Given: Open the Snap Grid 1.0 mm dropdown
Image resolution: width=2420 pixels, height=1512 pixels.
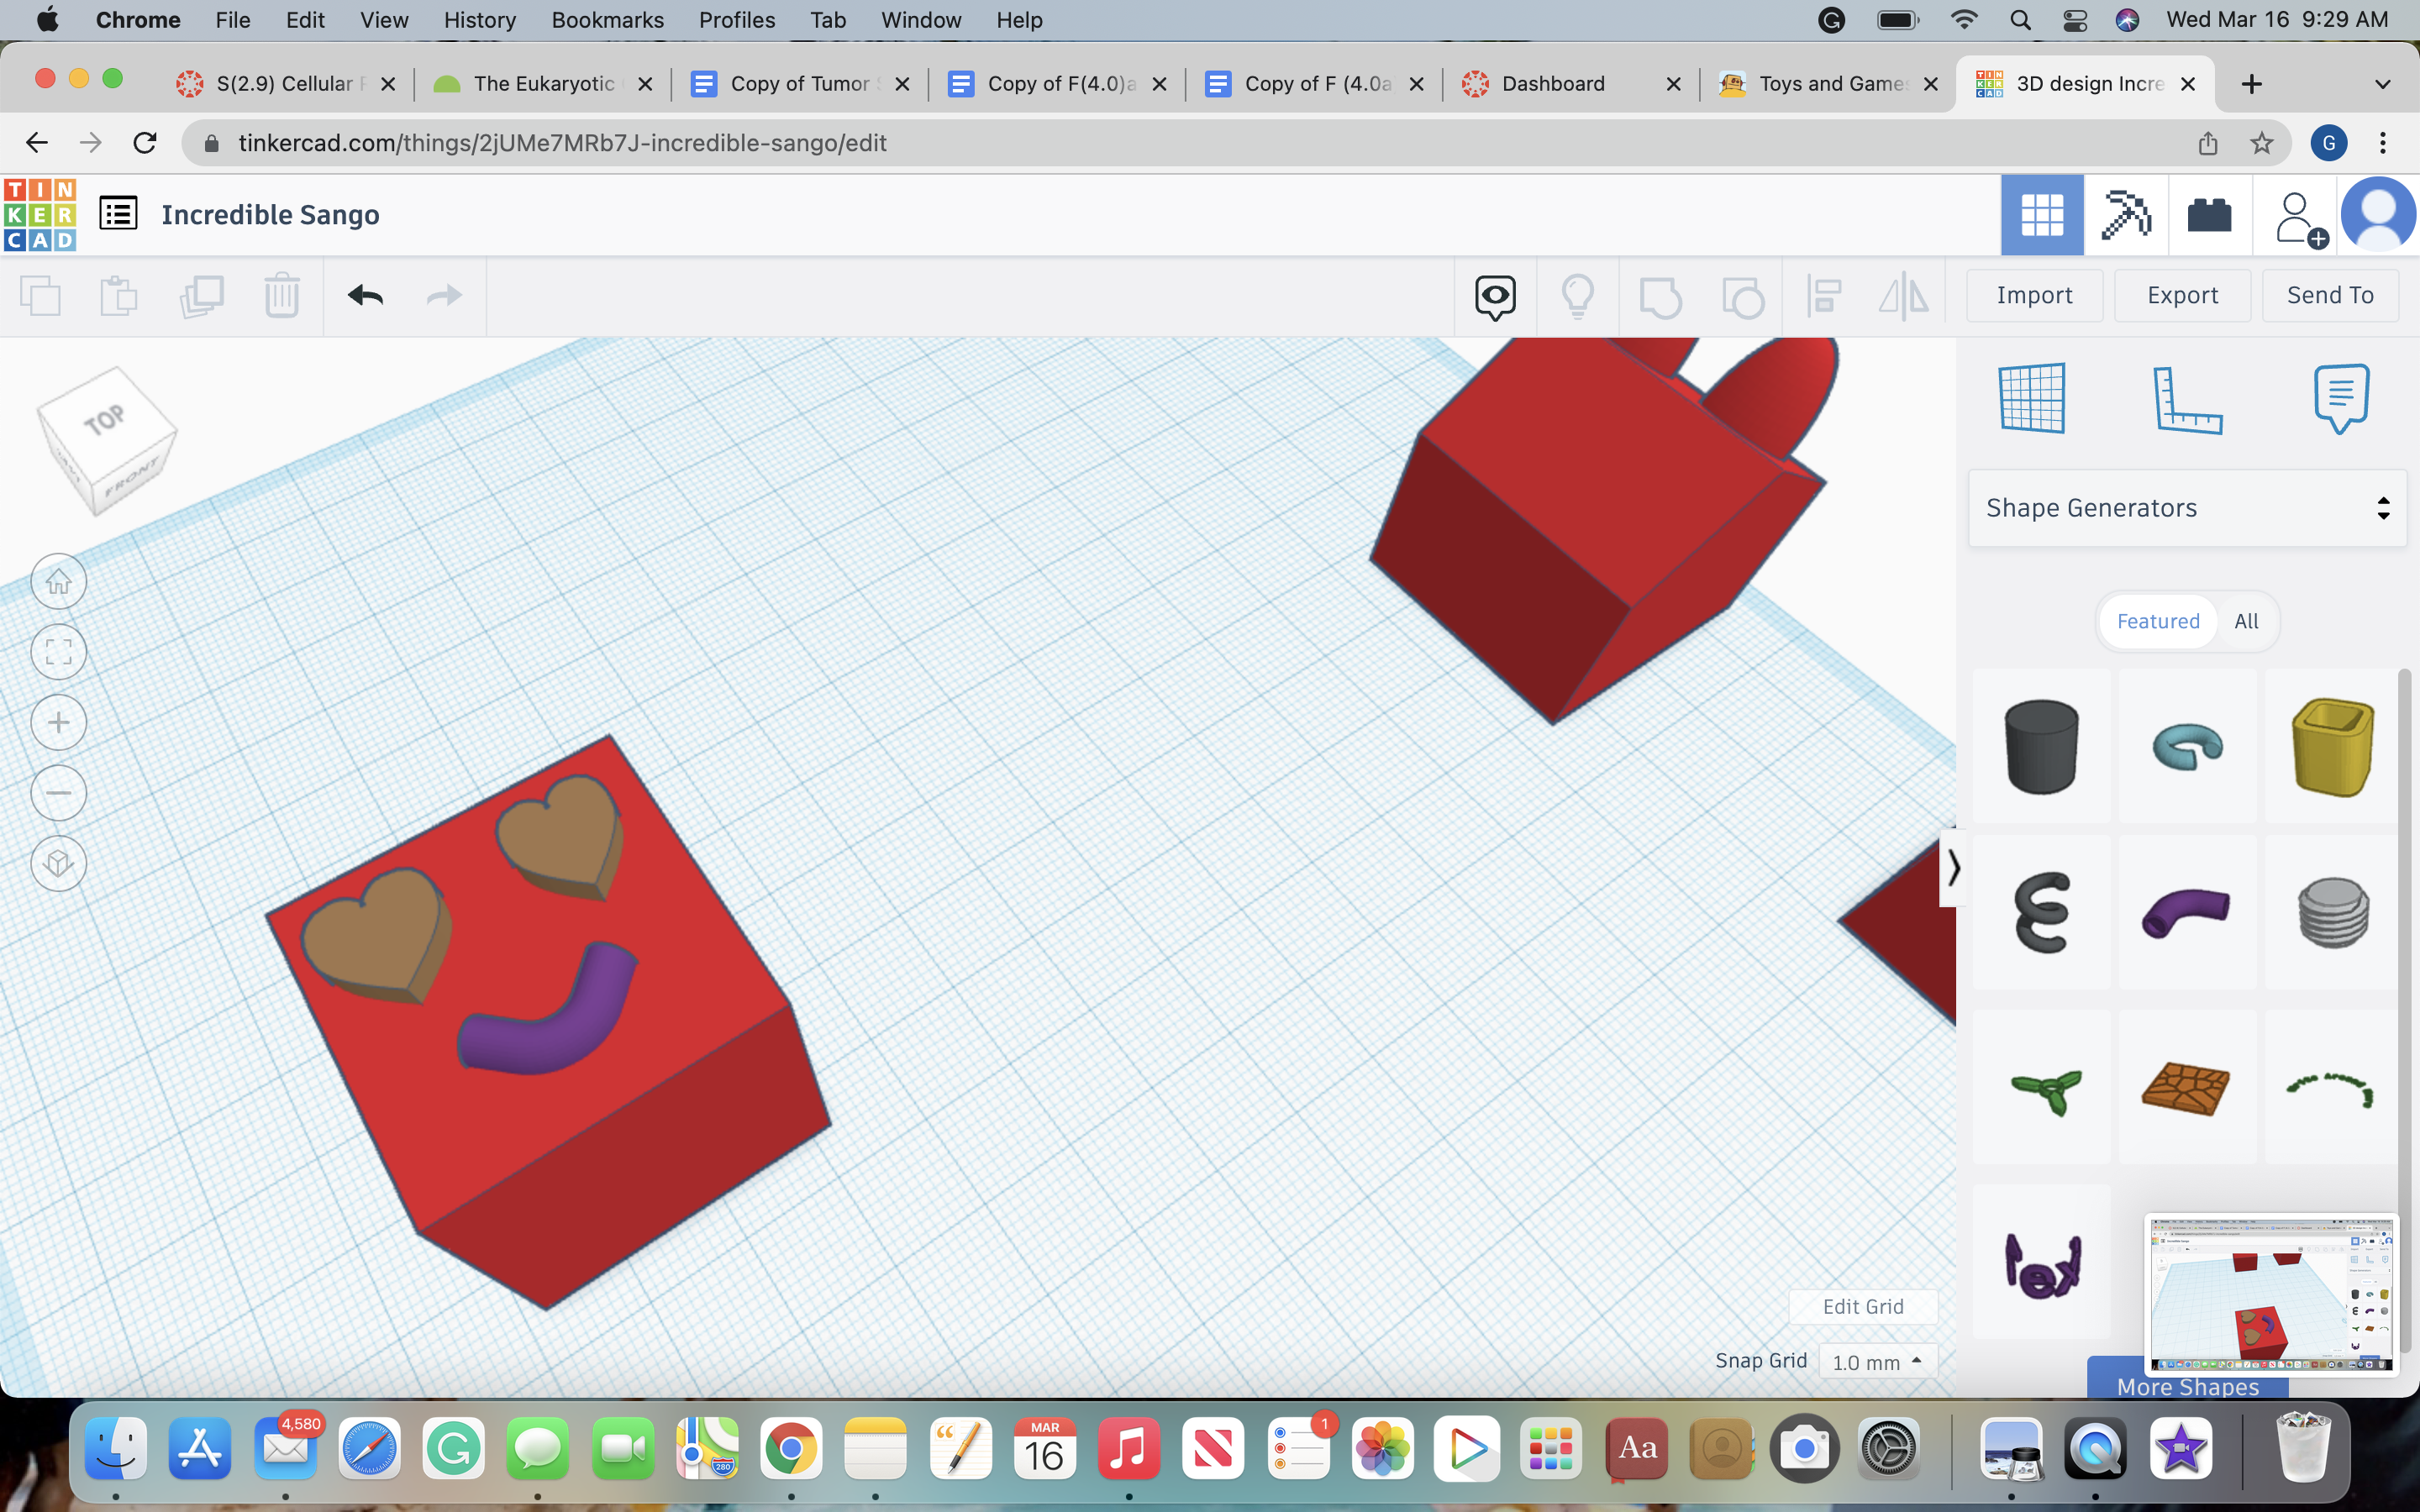Looking at the screenshot, I should pos(1876,1362).
